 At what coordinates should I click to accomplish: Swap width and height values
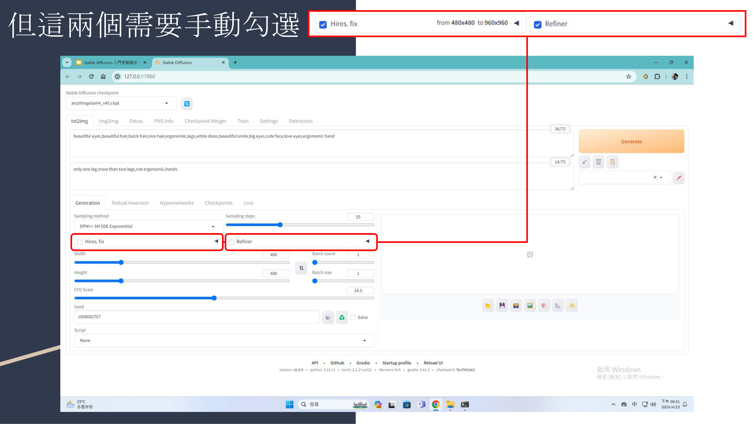301,268
